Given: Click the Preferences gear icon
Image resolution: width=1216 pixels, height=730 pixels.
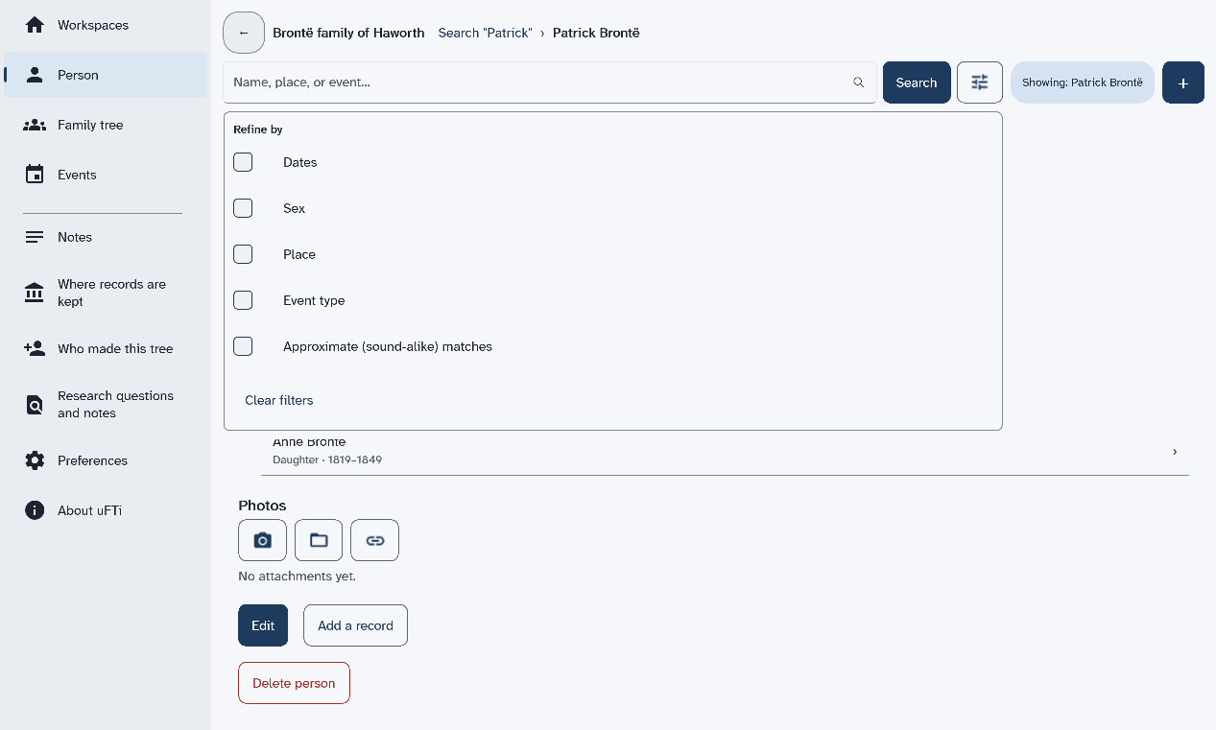Looking at the screenshot, I should click(x=35, y=460).
